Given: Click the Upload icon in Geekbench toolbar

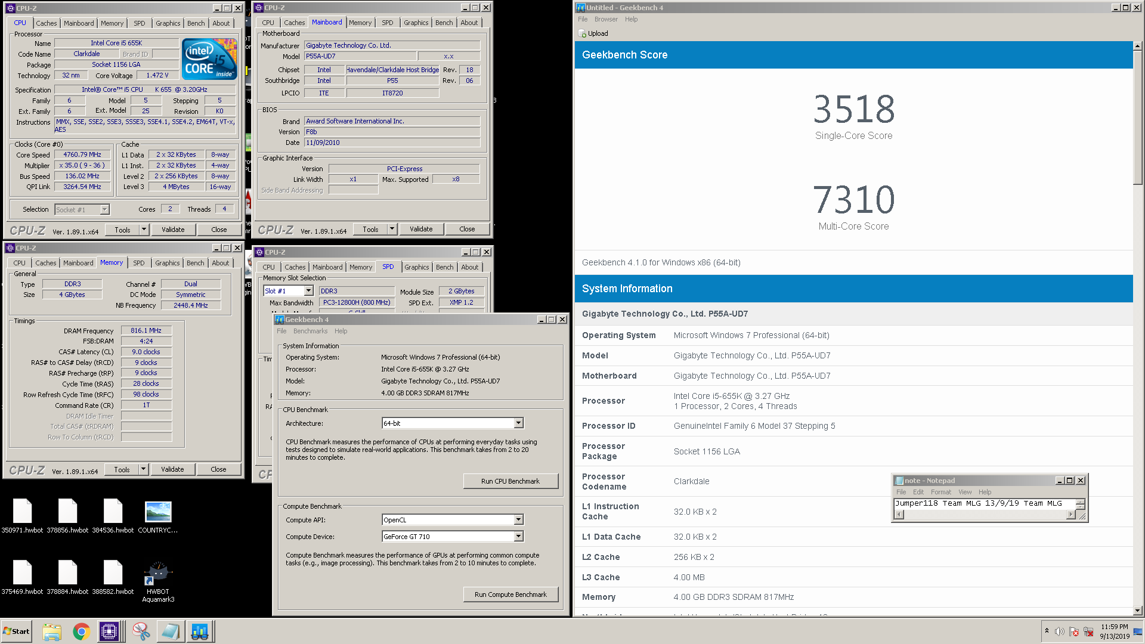Looking at the screenshot, I should 583,34.
